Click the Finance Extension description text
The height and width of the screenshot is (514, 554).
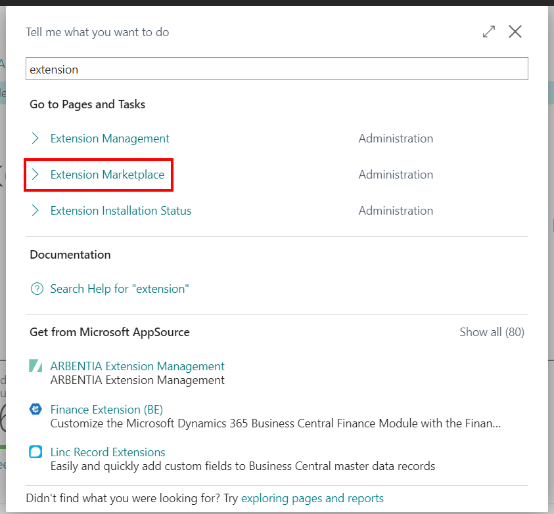click(x=275, y=423)
